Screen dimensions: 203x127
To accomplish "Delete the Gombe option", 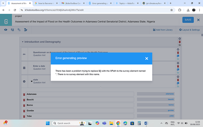I will pos(24,111).
